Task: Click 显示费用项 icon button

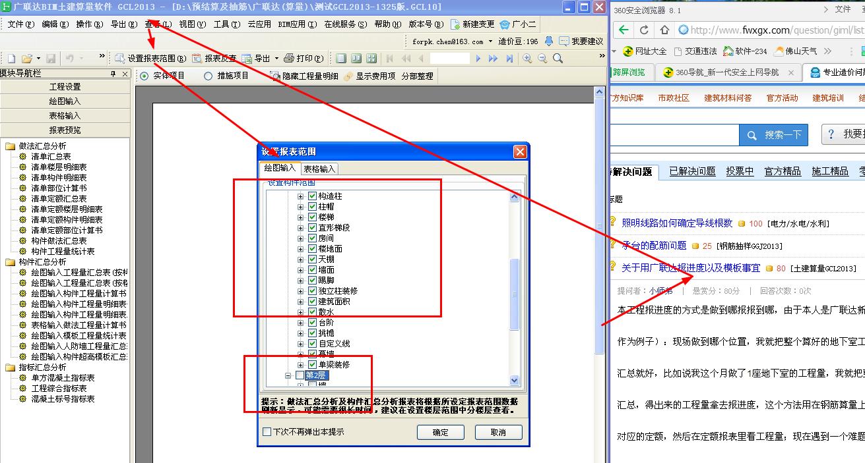Action: [x=350, y=76]
